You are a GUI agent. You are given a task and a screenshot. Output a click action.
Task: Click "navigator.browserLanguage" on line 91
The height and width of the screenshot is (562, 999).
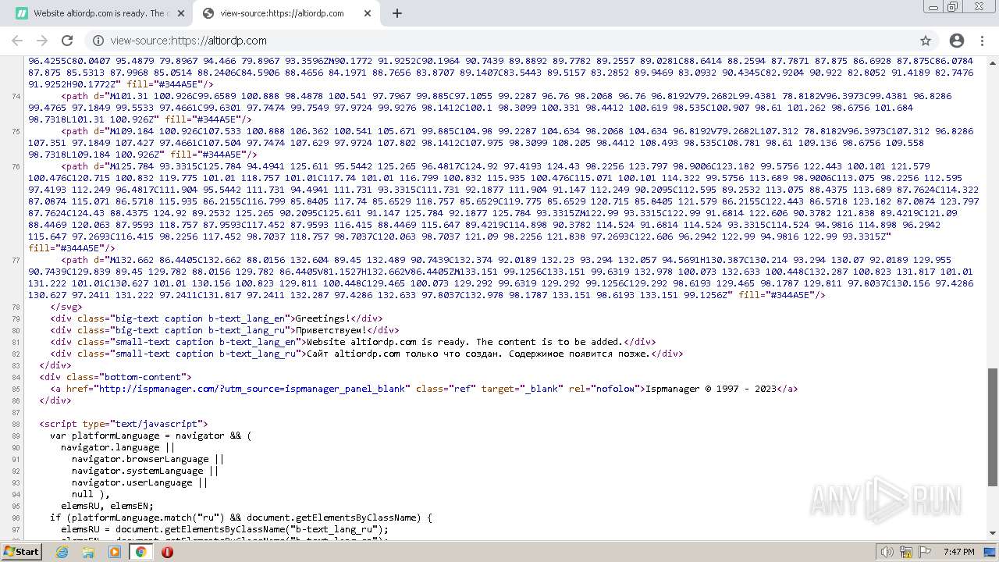coord(140,459)
